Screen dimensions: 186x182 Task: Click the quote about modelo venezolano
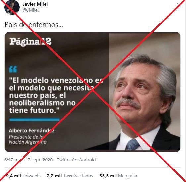coord(56,95)
